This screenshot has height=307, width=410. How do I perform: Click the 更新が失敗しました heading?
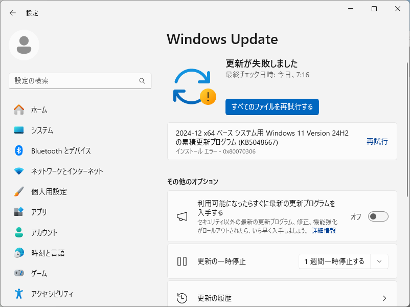click(x=261, y=63)
